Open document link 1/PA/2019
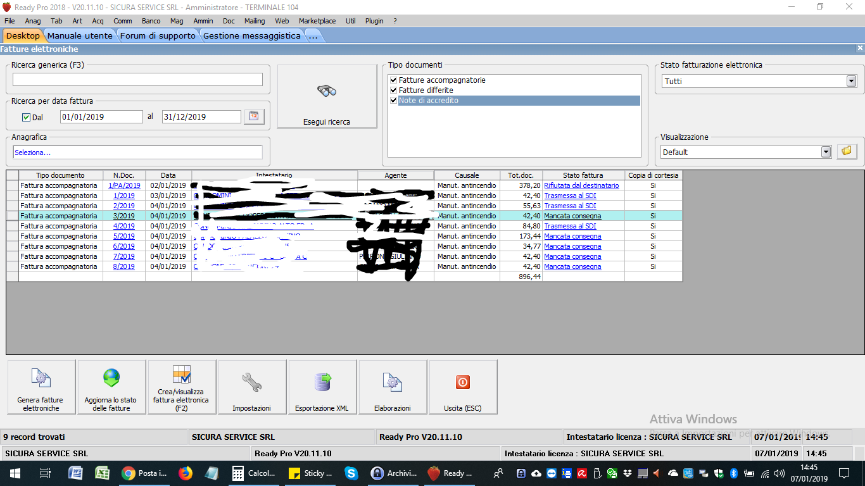 click(124, 185)
